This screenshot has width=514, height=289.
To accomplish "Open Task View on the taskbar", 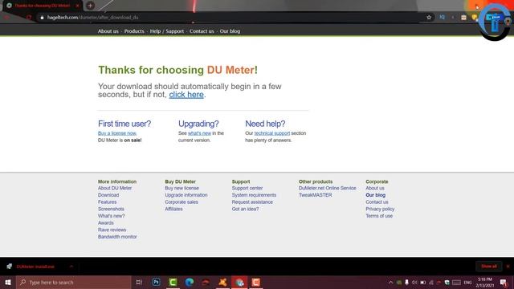I will point(139,282).
